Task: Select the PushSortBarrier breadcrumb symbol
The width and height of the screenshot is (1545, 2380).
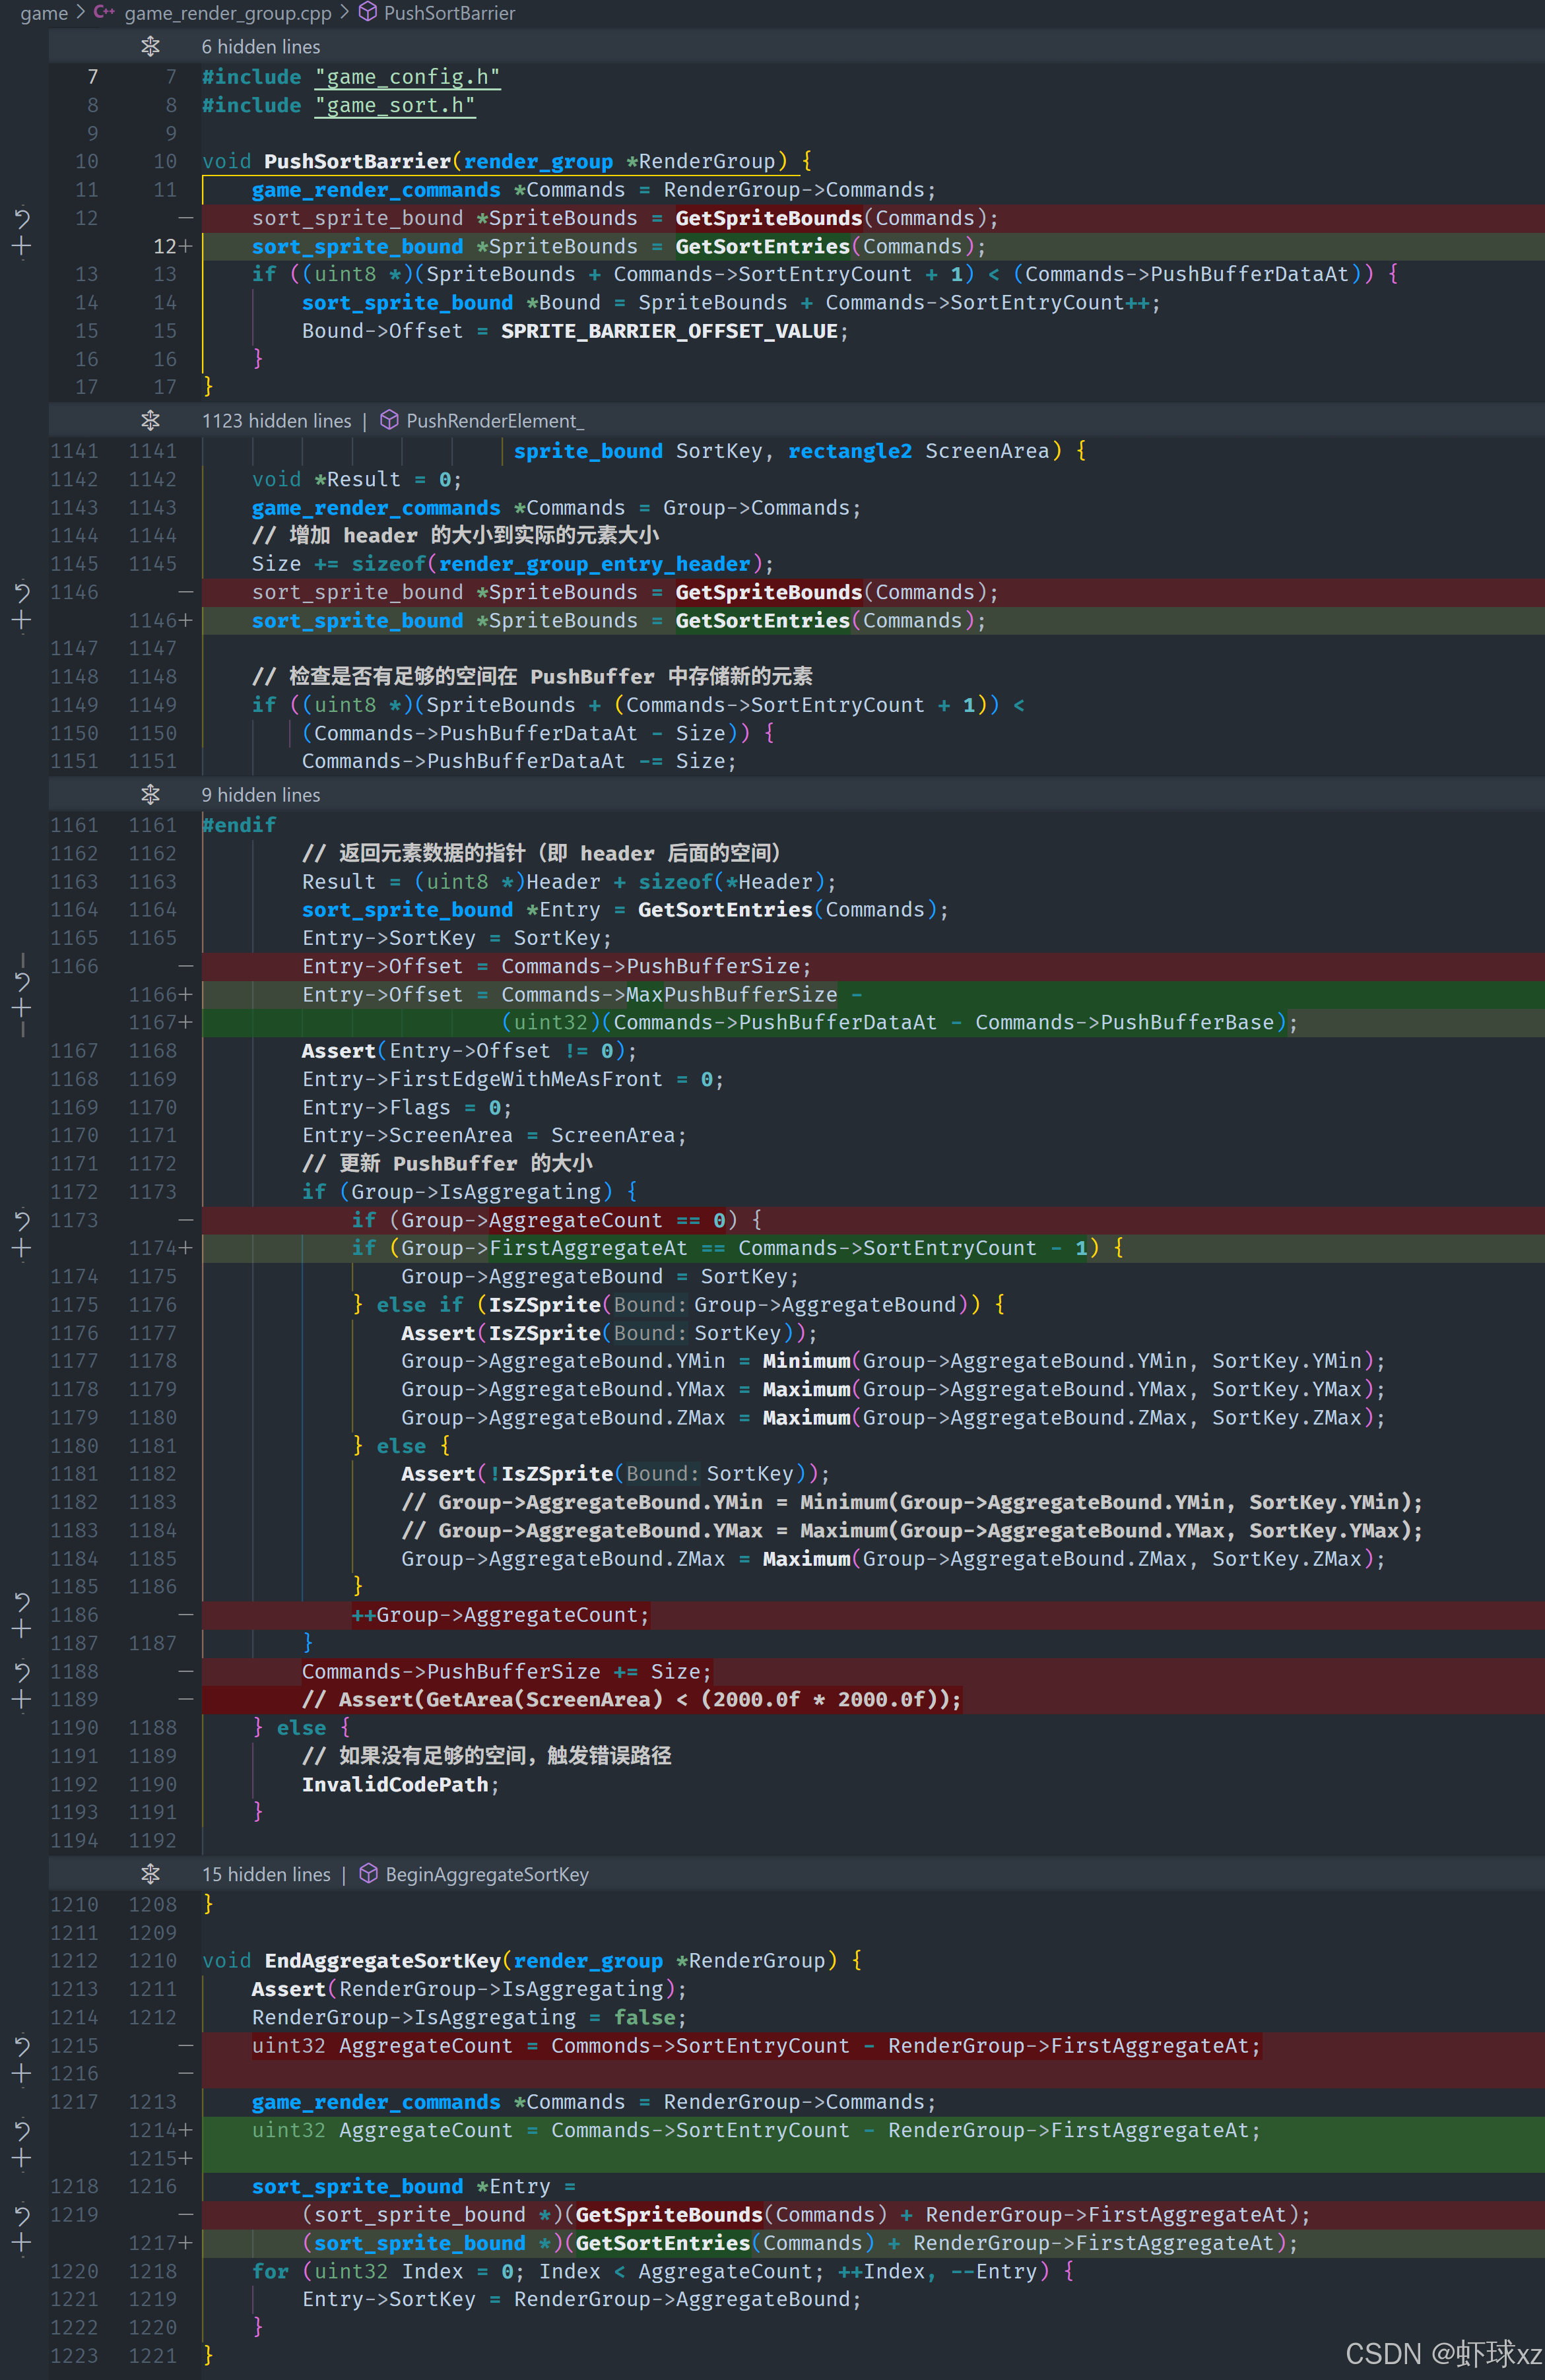Action: 449,13
